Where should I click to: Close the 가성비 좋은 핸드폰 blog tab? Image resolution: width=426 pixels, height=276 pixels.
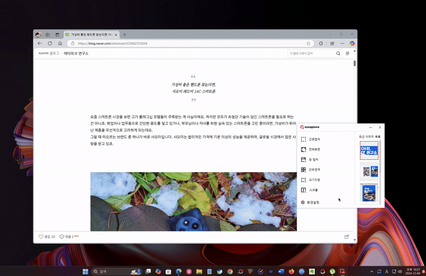[x=116, y=35]
